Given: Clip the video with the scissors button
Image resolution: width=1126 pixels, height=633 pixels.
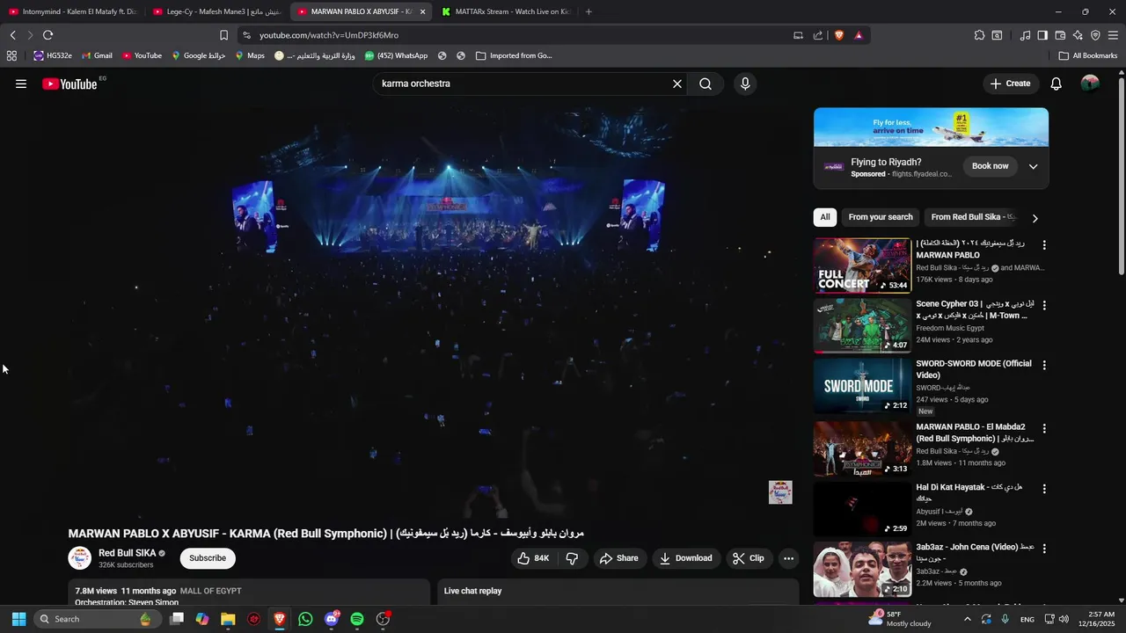Looking at the screenshot, I should (749, 558).
